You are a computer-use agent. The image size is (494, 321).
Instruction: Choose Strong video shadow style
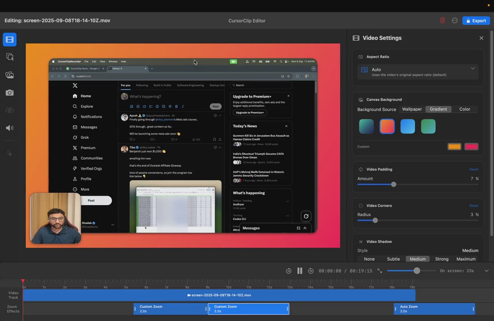point(441,259)
